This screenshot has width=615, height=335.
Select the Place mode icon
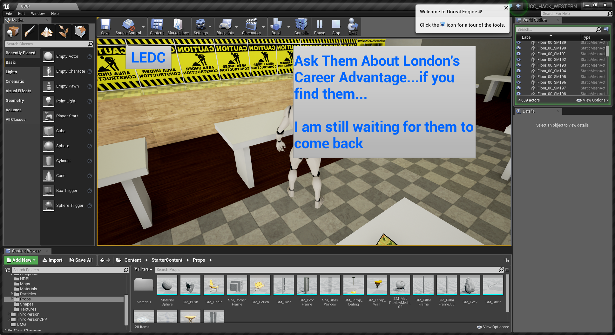[13, 32]
